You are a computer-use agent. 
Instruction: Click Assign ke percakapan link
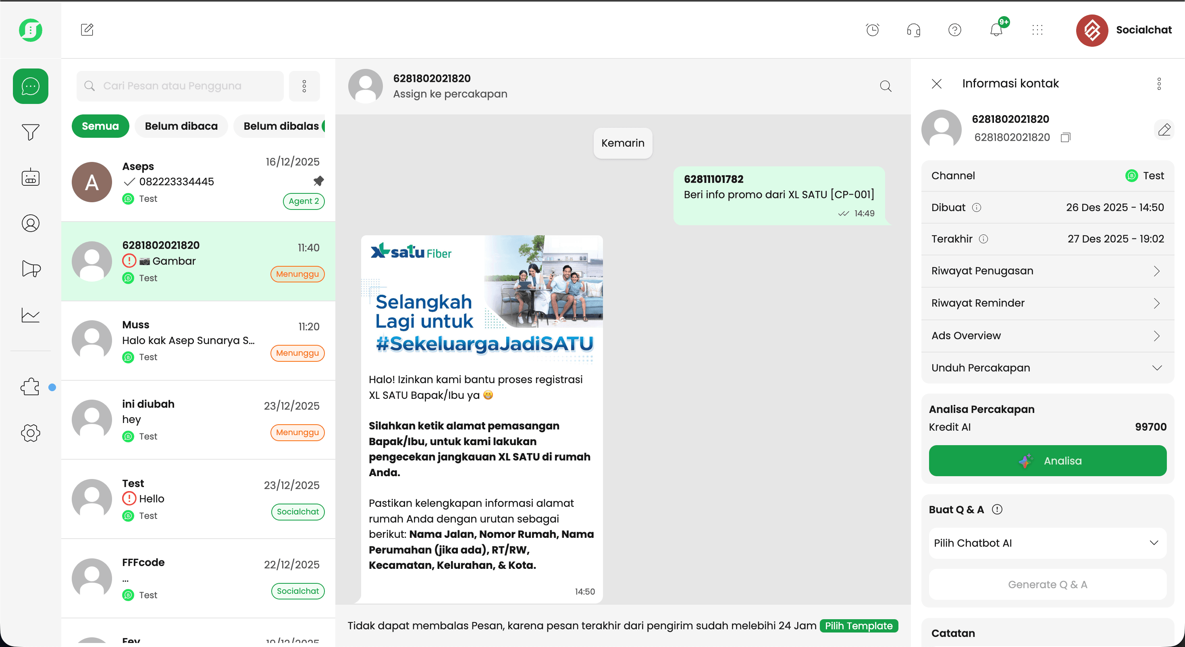(x=450, y=94)
